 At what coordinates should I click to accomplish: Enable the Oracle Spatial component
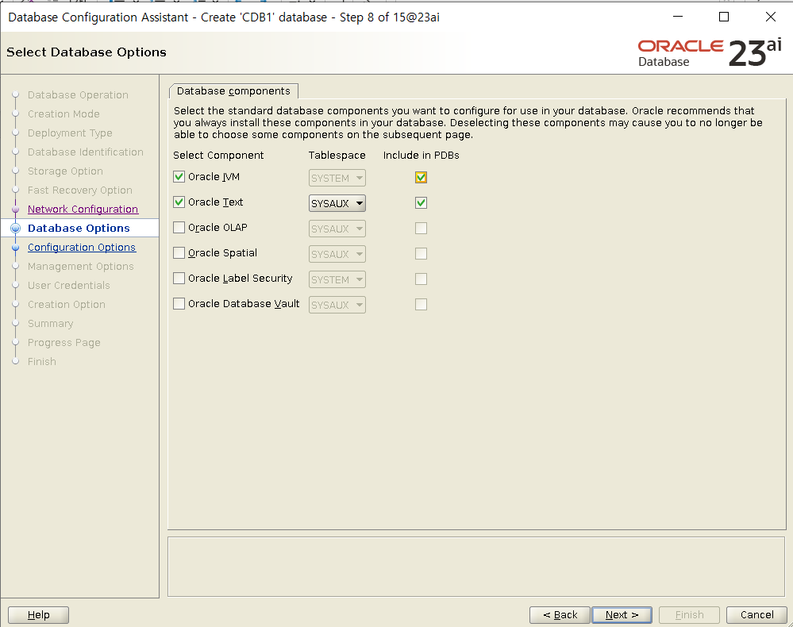pos(179,252)
